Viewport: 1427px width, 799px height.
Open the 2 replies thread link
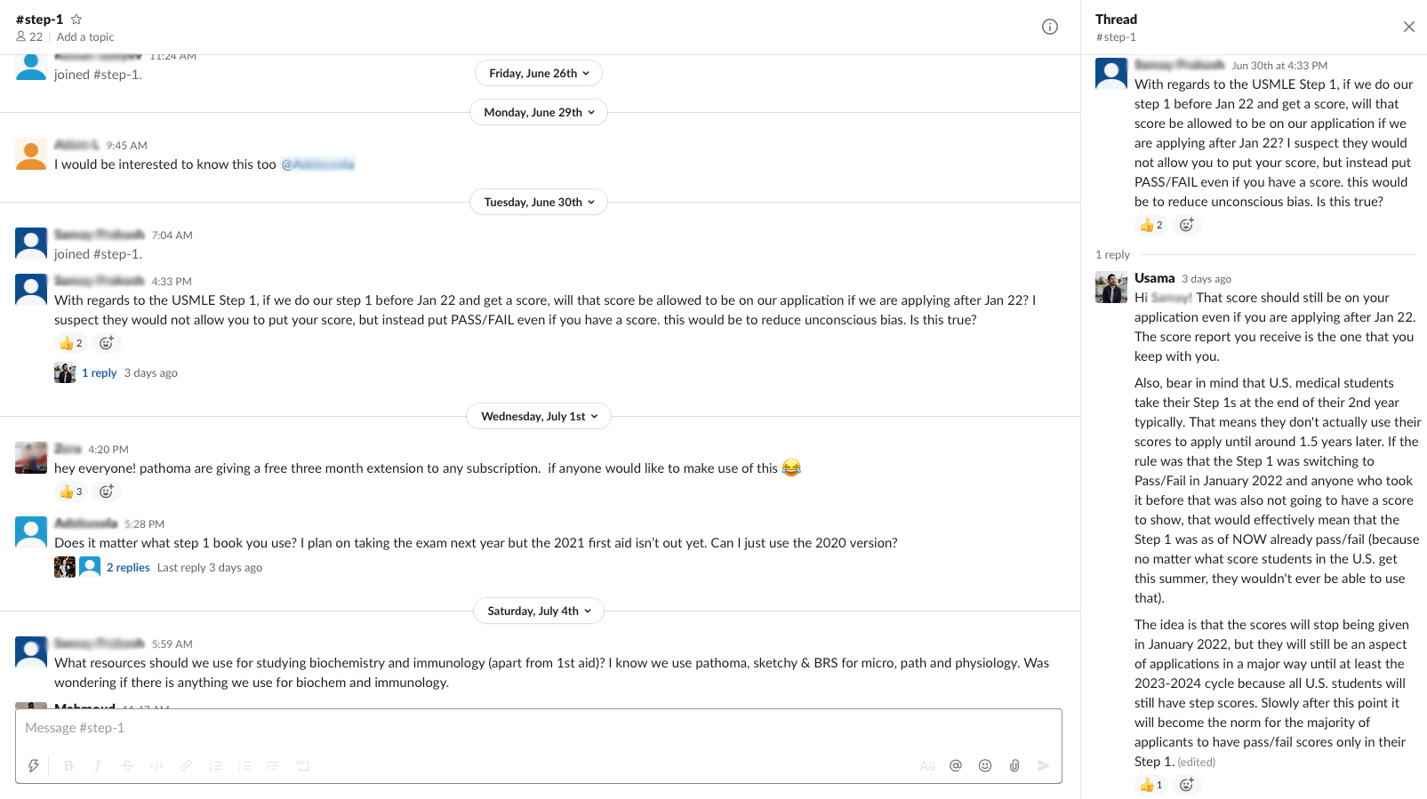point(128,567)
